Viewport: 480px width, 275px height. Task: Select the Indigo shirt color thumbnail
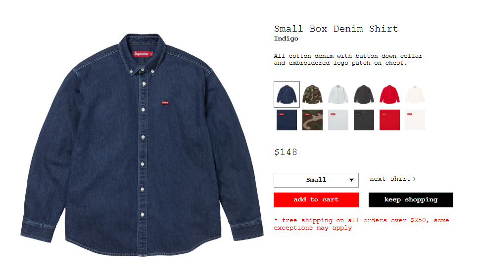[287, 94]
